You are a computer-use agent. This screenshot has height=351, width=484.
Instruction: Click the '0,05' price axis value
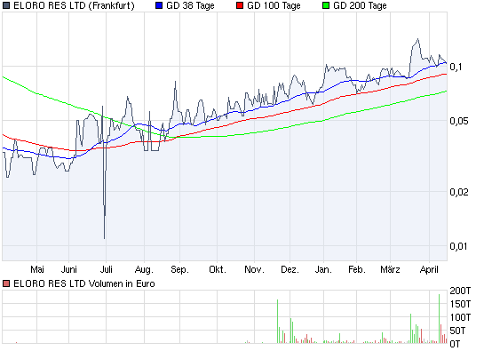point(458,121)
